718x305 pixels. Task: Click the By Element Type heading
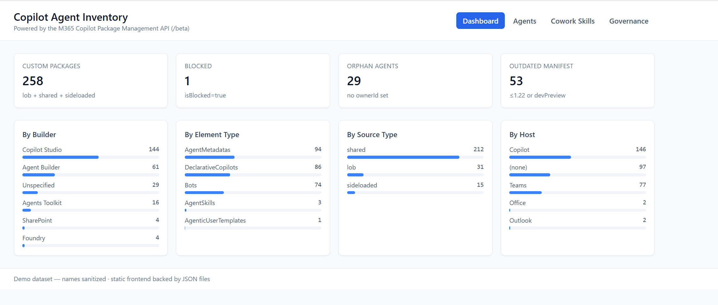click(x=212, y=135)
